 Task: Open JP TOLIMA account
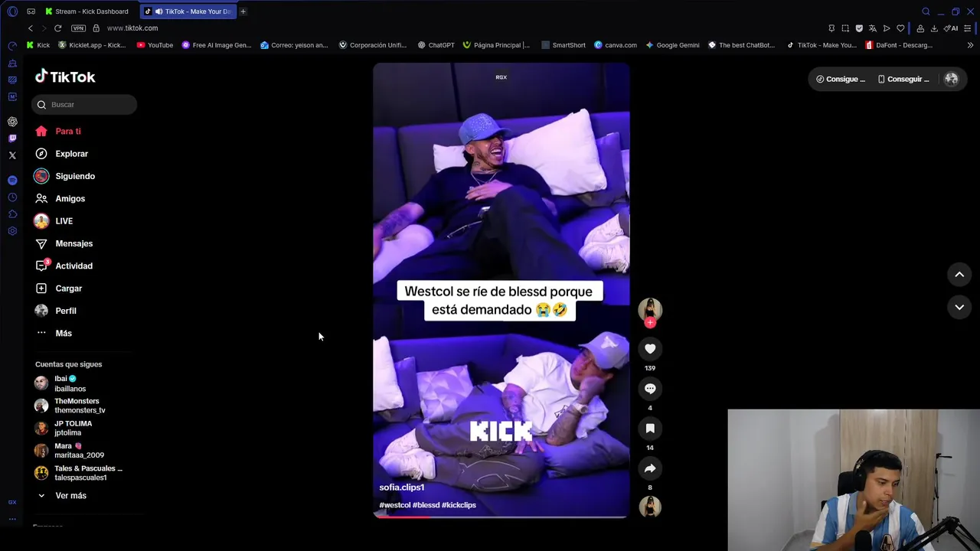[64, 428]
